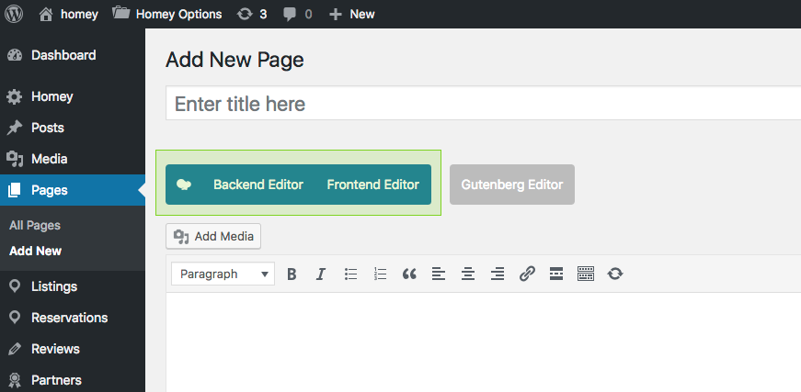
Task: Toggle italic formatting
Action: click(x=320, y=274)
